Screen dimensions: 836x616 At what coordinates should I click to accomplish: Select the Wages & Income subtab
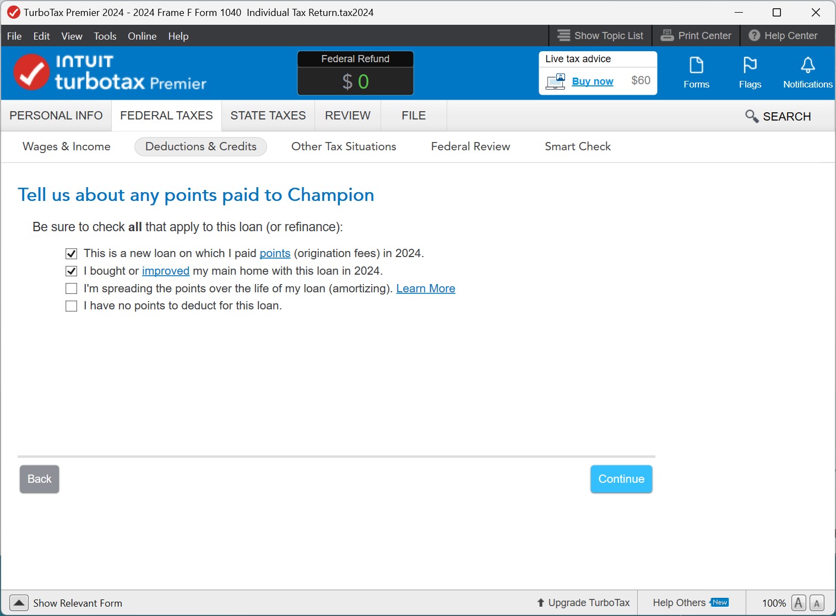67,146
